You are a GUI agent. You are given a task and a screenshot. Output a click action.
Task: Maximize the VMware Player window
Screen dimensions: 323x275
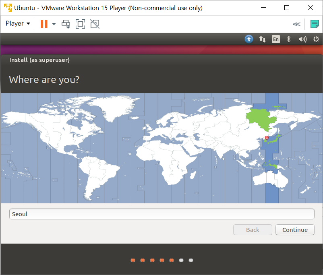(286, 8)
